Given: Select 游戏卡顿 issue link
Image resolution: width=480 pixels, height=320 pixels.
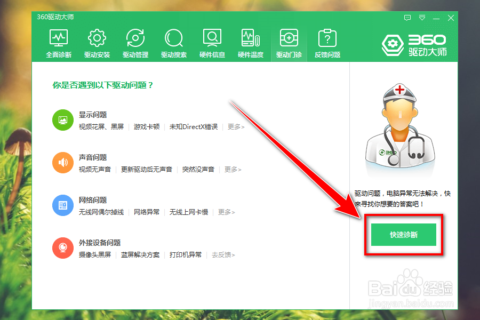Looking at the screenshot, I should click(147, 127).
